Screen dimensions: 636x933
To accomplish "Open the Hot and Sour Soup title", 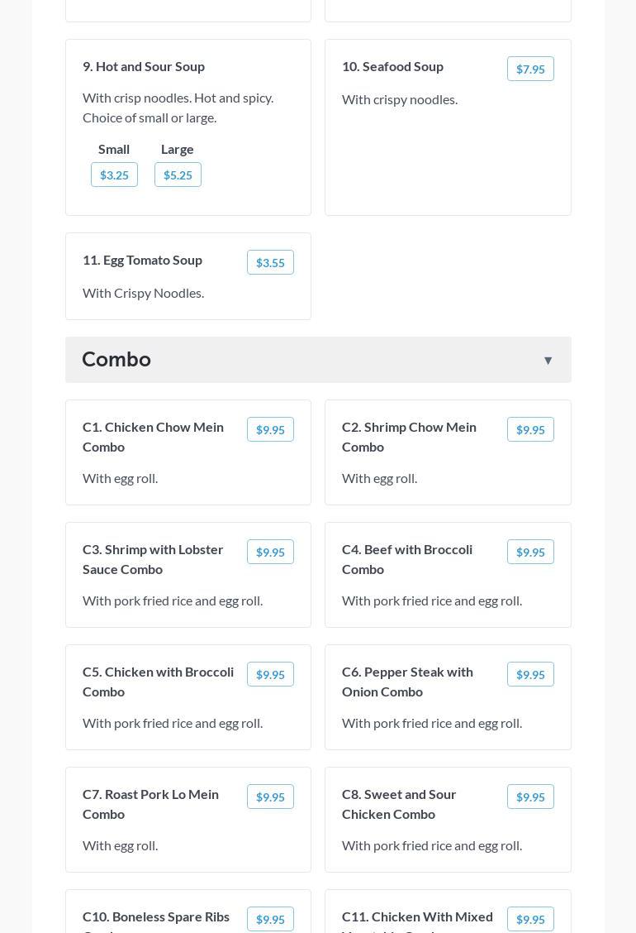I will click(x=144, y=66).
